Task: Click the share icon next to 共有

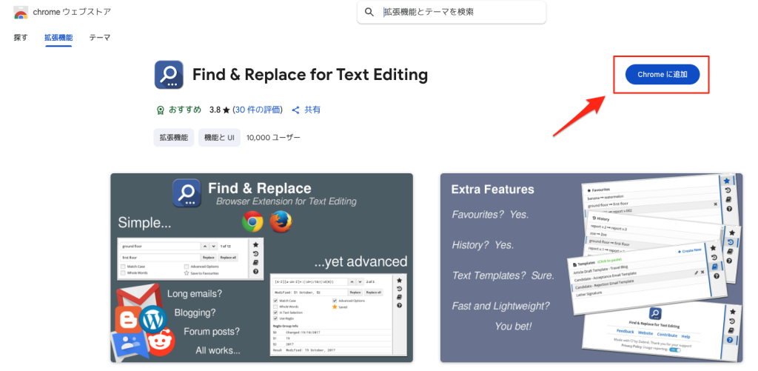Action: point(295,110)
